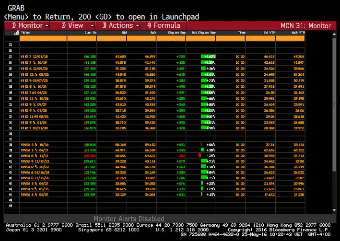Select the PDVSA 04/27 bond ticker
Screen dimensions: 340x241
(35, 184)
